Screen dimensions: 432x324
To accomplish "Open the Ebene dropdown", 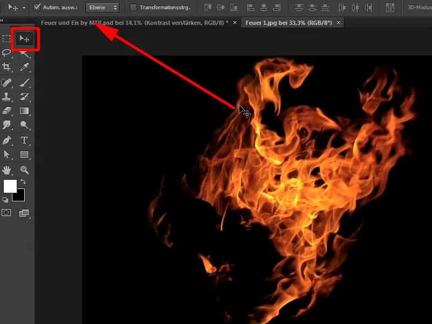I will (x=102, y=8).
